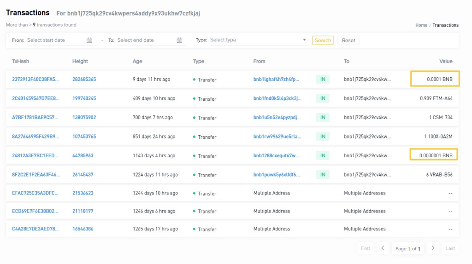Screen dimensions: 472x264
Task: Open block height 21536623
Action: click(x=83, y=193)
